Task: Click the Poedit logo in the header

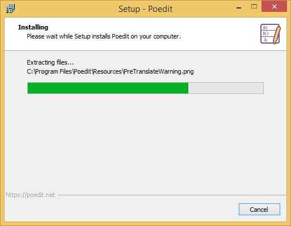Action: (x=271, y=34)
